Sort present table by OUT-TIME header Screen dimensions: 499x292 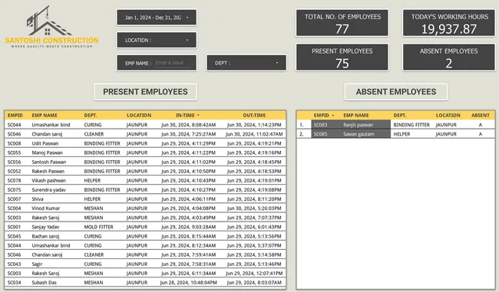coord(254,115)
